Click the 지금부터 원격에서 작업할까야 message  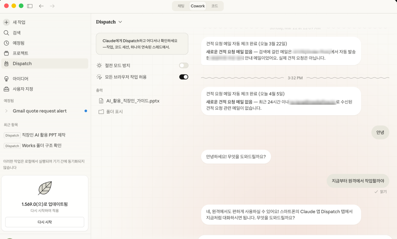[x=358, y=181]
